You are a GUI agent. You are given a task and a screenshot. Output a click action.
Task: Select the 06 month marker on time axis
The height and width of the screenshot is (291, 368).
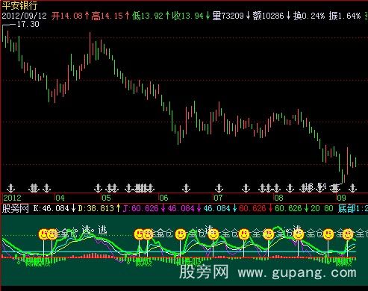163,198
